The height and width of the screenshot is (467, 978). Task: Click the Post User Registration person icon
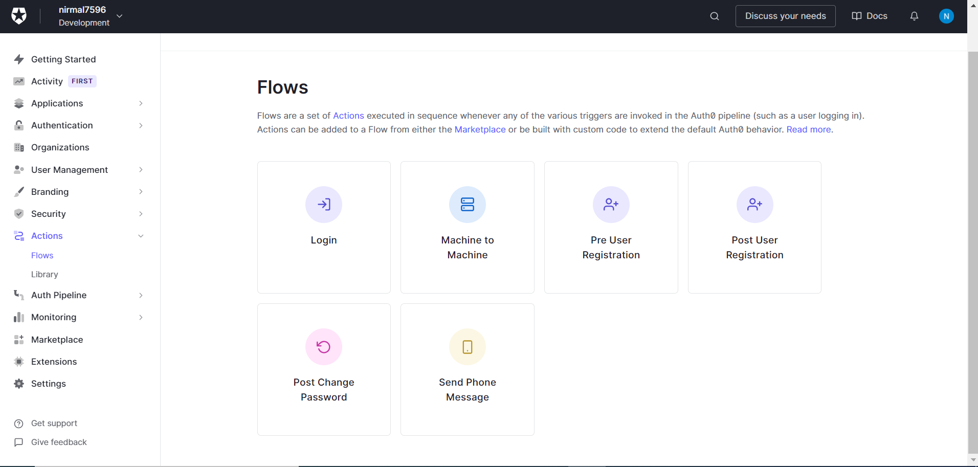pyautogui.click(x=755, y=205)
